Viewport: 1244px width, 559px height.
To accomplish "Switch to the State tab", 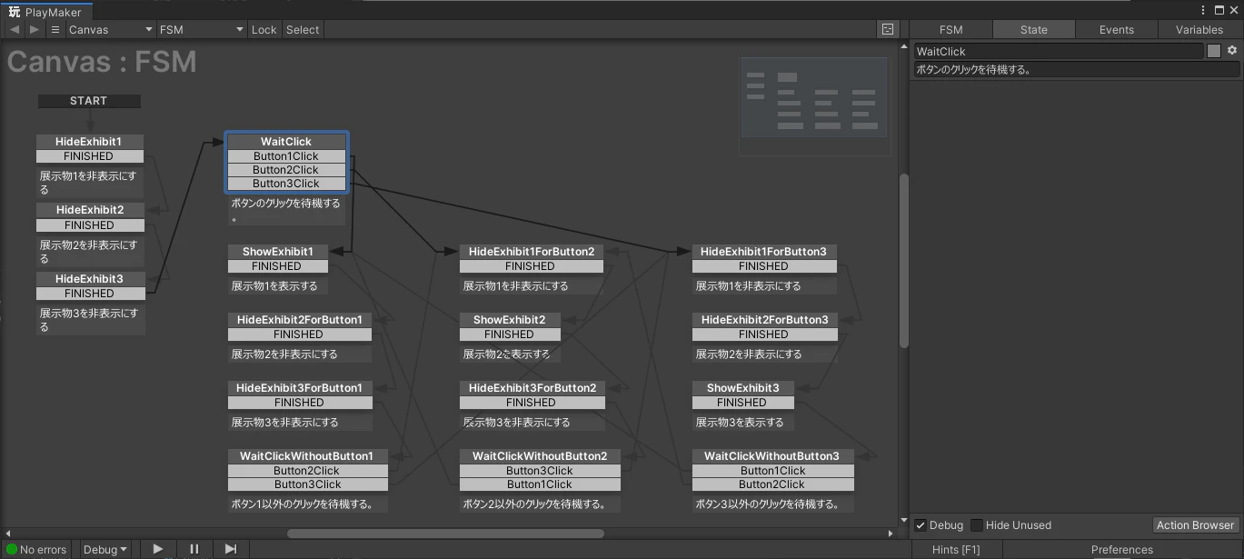I will point(1033,29).
